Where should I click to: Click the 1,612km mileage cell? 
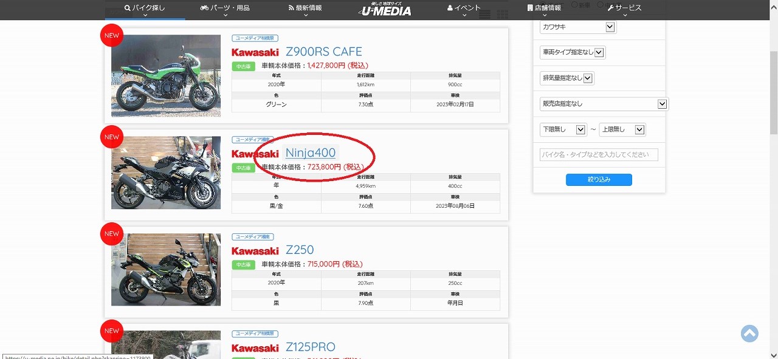[366, 85]
